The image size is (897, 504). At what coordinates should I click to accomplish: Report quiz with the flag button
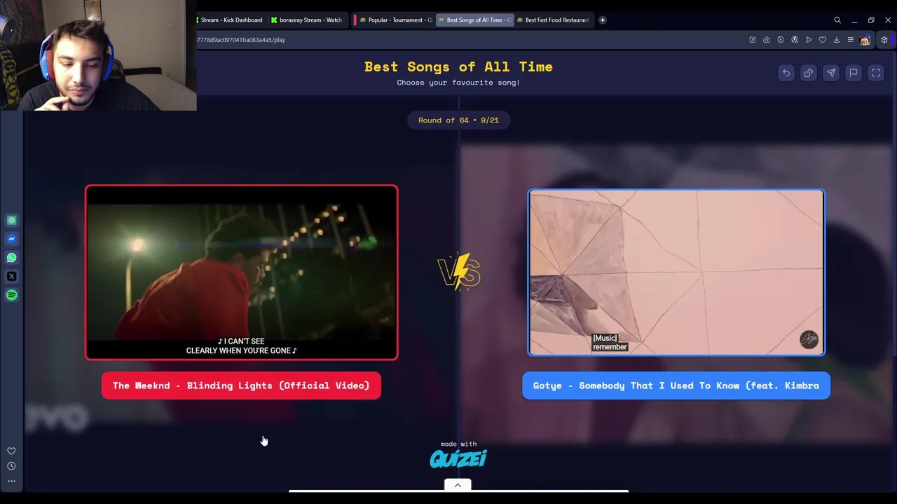coord(854,73)
